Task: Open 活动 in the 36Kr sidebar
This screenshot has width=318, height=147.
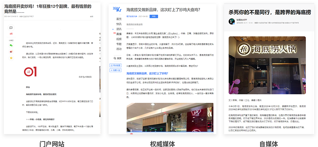Action: point(119,49)
